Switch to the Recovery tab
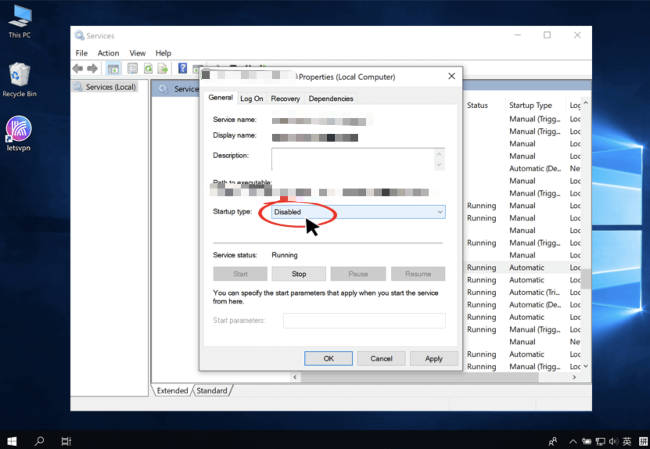The height and width of the screenshot is (449, 650). pyautogui.click(x=285, y=99)
